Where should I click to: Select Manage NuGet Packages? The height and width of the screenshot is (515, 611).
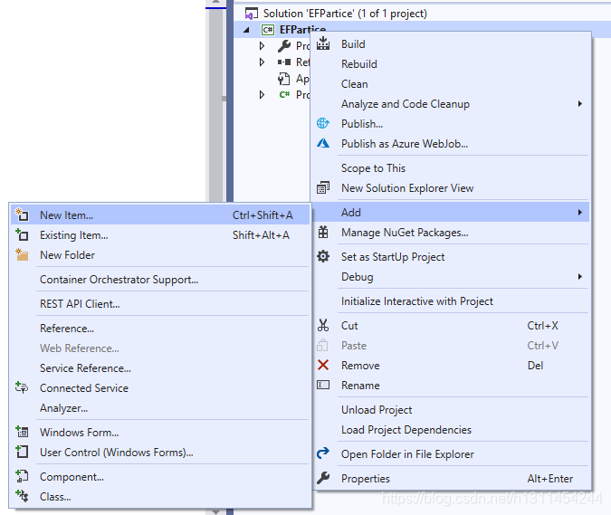[x=452, y=233]
